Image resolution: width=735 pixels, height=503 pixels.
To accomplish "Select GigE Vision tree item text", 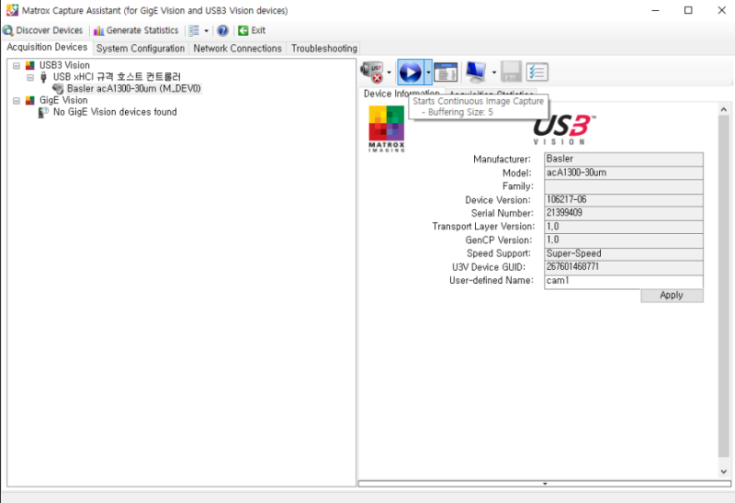I will [63, 100].
